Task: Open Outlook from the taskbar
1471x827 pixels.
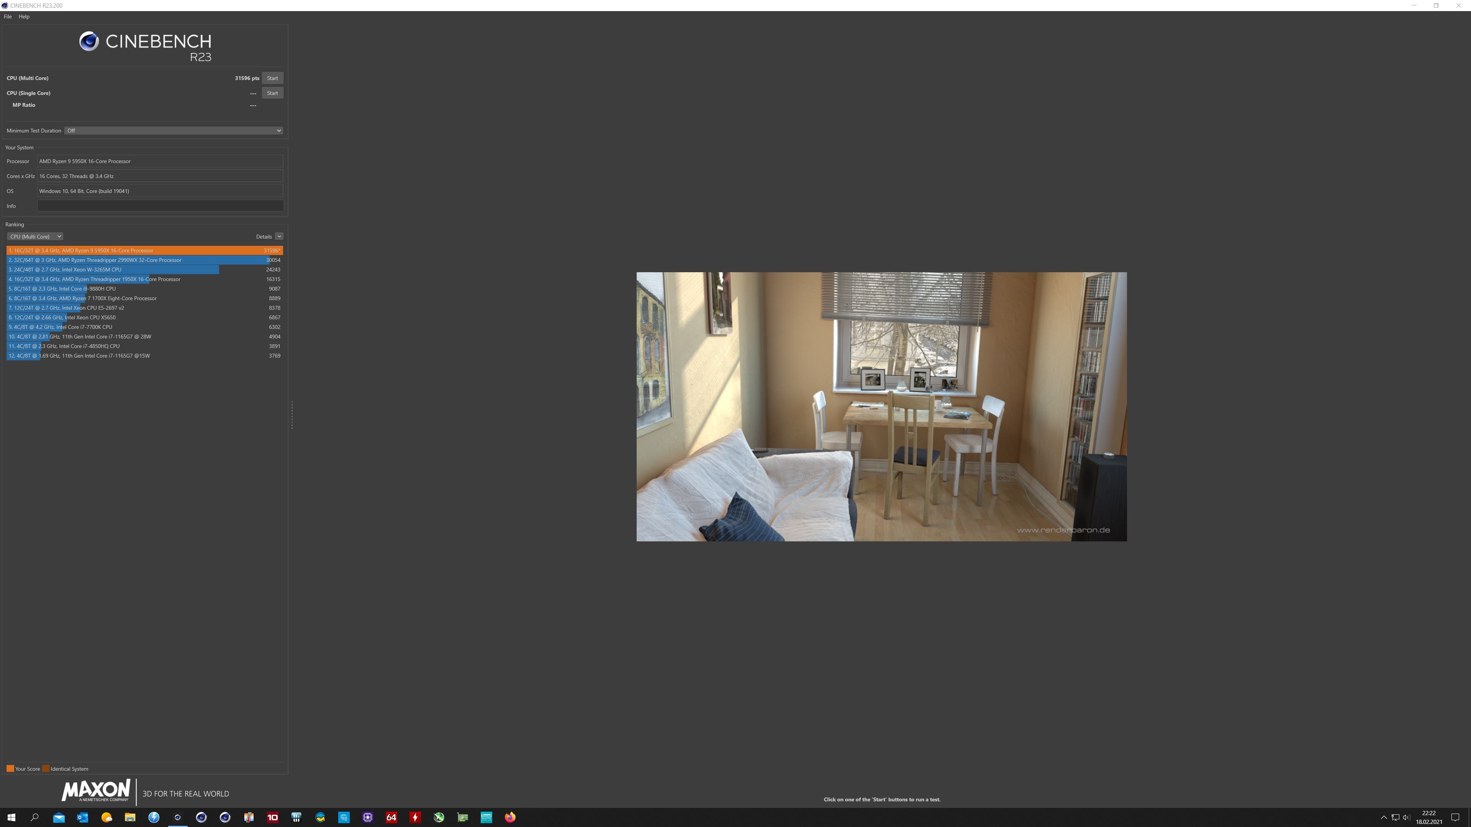Action: (83, 817)
